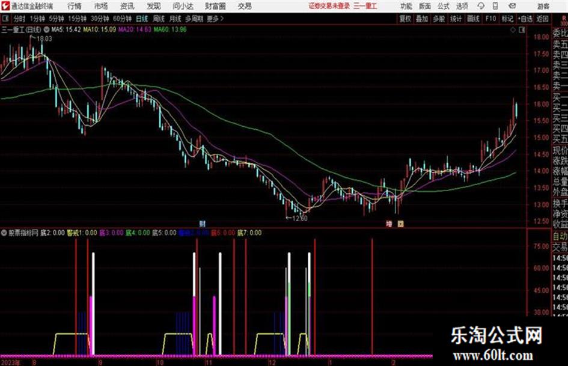Click the MA20 purple label

click(135, 29)
